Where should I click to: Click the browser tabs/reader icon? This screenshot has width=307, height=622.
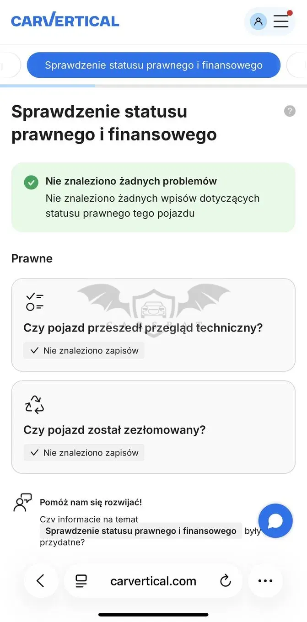[81, 581]
